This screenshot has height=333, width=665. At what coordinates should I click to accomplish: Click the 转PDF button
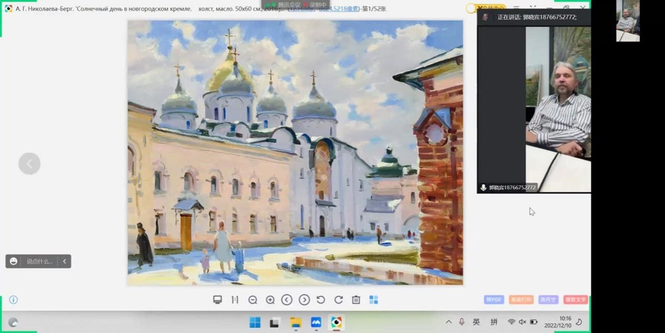coord(494,299)
